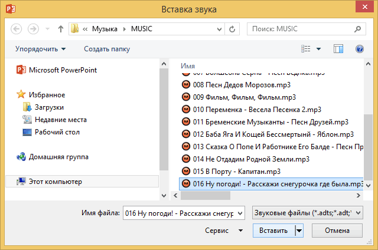Screen dimensions: 378x250
Task: Open the help question mark icon
Action: 359,49
